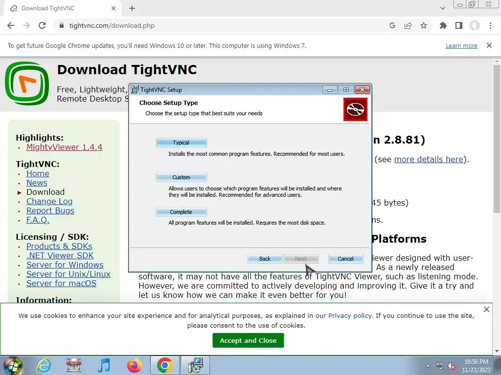501x375 pixels.
Task: Select the Download TightVNC tab
Action: coord(63,9)
